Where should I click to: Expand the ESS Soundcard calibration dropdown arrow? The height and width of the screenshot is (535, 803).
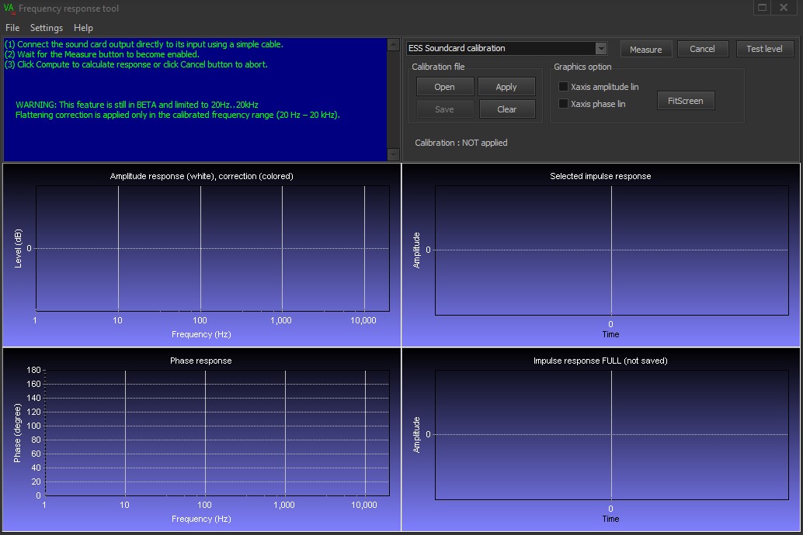[x=601, y=48]
